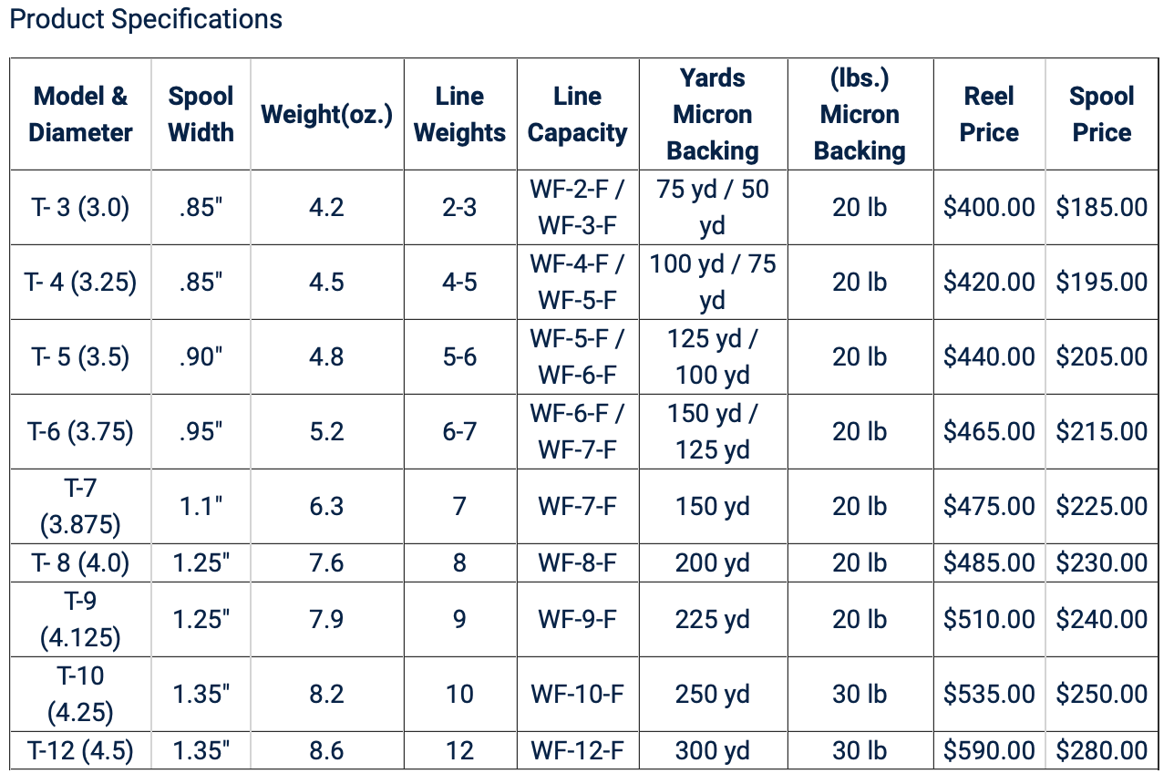Image resolution: width=1174 pixels, height=784 pixels.
Task: Click the 200 yd backing cell
Action: 713,563
